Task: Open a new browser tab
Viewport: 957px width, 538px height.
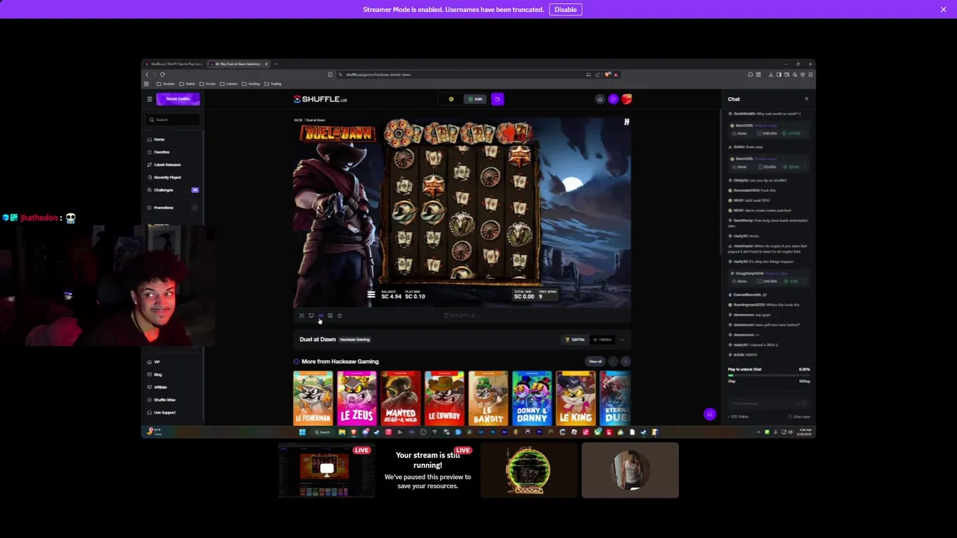Action: coord(276,64)
